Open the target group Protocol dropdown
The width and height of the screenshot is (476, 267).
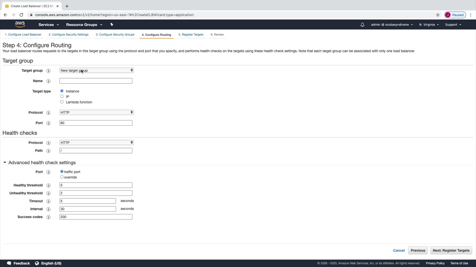[96, 112]
